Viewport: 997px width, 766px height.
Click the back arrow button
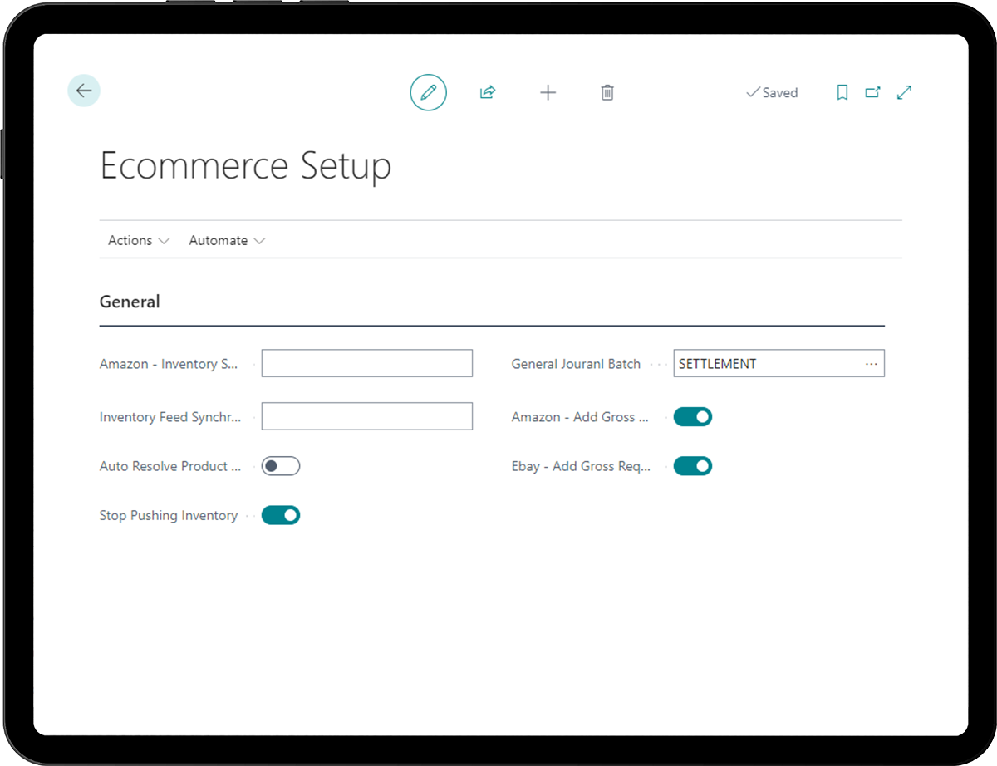[84, 91]
